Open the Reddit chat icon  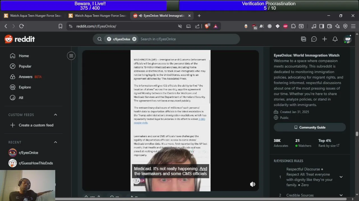point(314,39)
